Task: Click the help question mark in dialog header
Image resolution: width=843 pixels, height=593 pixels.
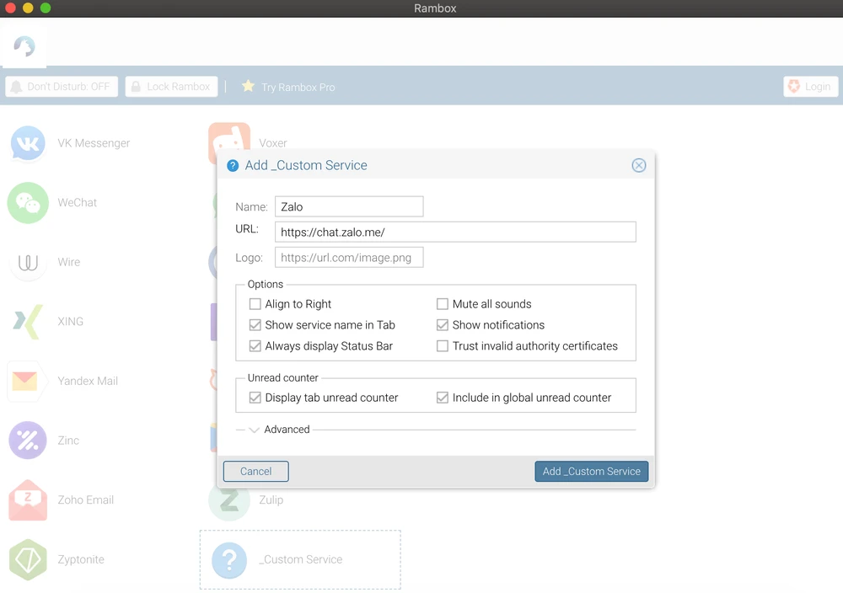Action: [x=233, y=166]
